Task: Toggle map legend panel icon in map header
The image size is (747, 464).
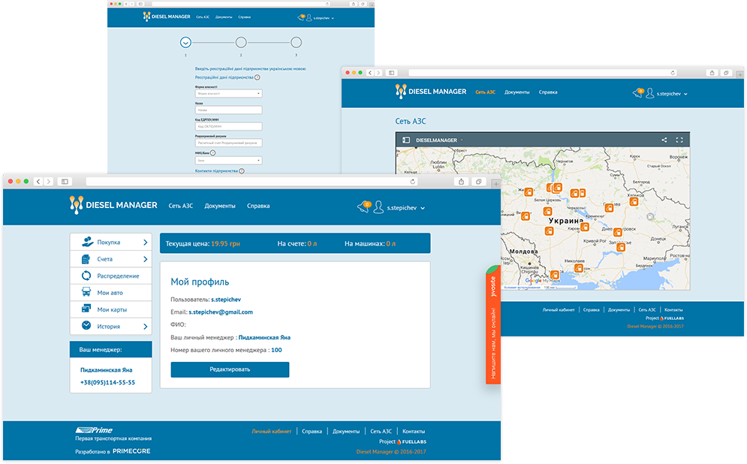Action: tap(406, 140)
